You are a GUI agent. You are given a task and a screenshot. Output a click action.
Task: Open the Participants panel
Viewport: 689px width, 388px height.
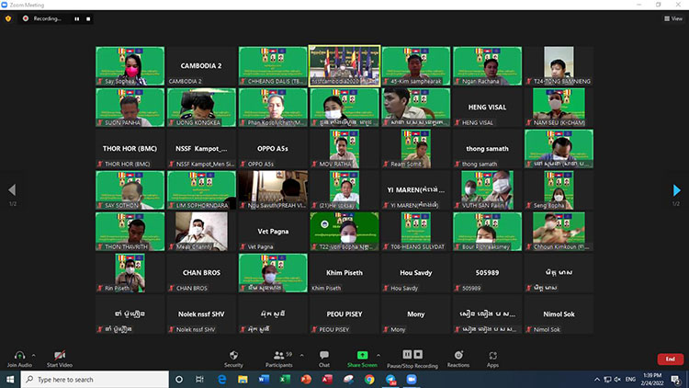277,355
